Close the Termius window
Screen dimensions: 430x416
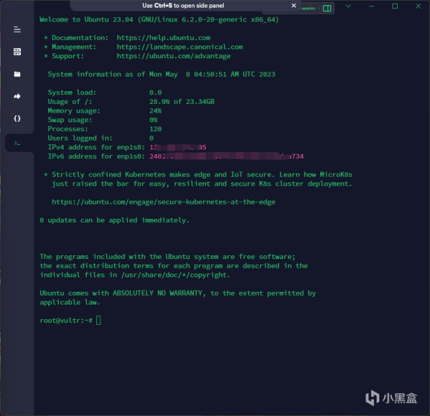pos(418,6)
